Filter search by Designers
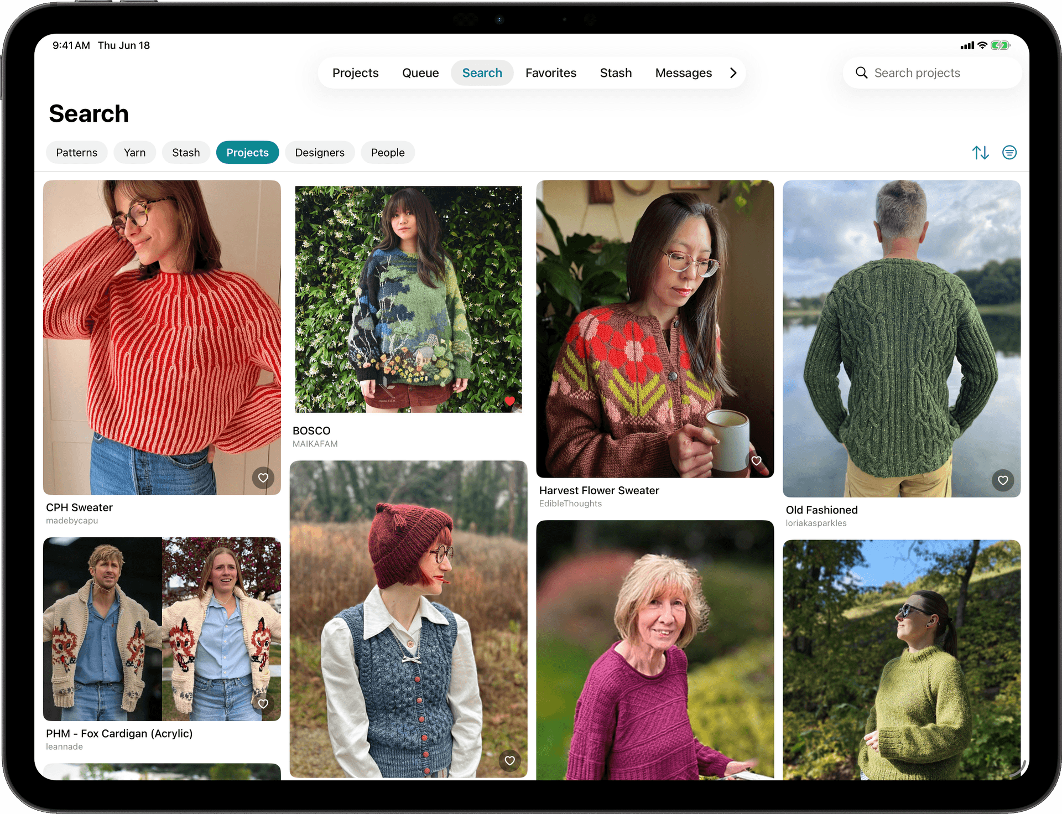Image resolution: width=1062 pixels, height=814 pixels. tap(320, 153)
